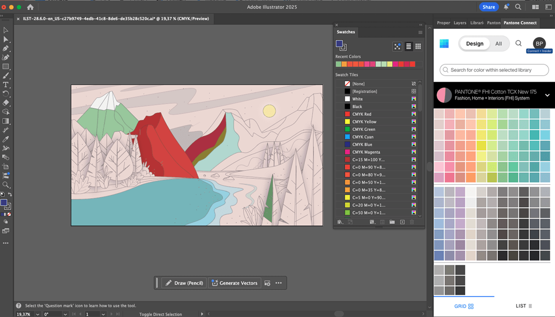Click Pantone color search input field
555x317 pixels.
(x=494, y=70)
